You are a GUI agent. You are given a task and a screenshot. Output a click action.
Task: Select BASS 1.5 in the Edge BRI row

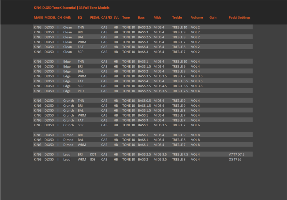click(x=144, y=66)
